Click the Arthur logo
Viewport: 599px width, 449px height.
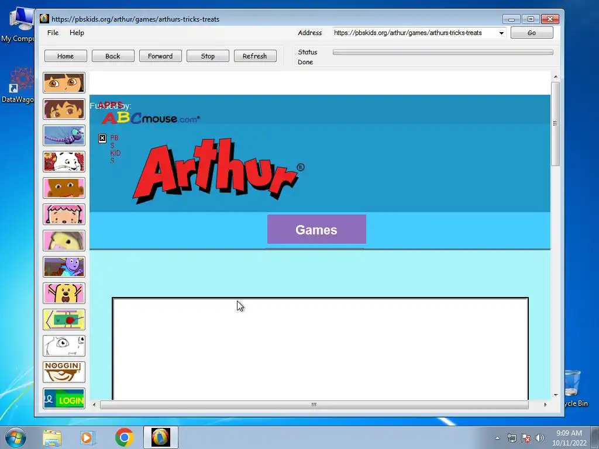pyautogui.click(x=219, y=171)
